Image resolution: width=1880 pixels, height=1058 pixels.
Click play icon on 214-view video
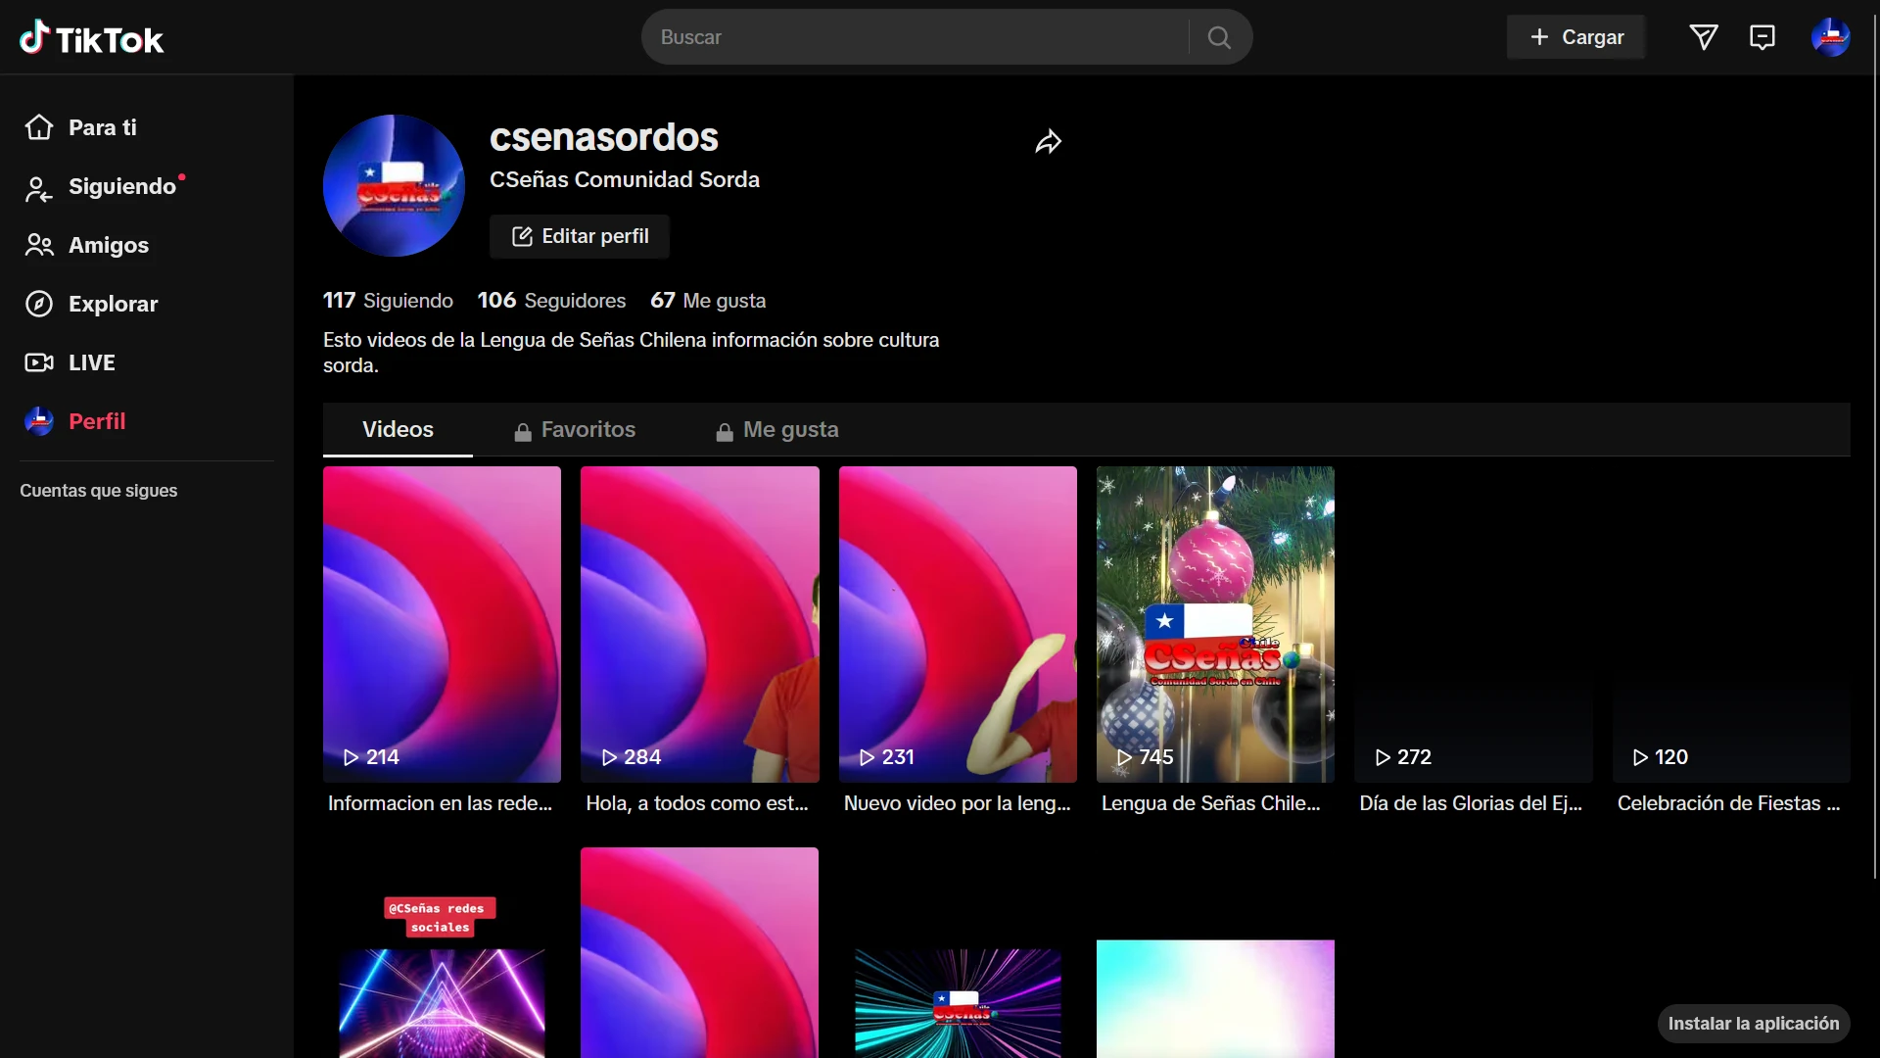(x=351, y=757)
